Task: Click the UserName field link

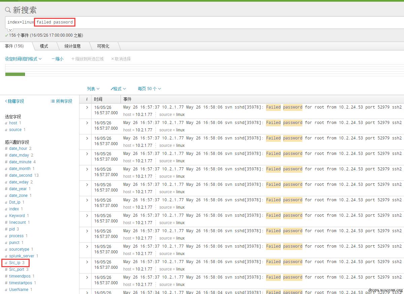Action: [19, 290]
